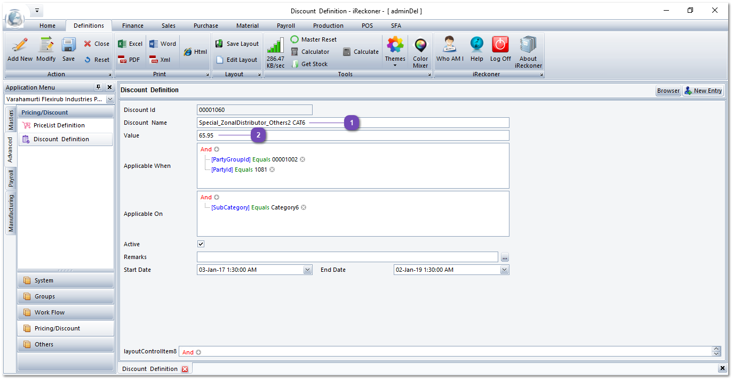Click the Browser button

pos(668,91)
